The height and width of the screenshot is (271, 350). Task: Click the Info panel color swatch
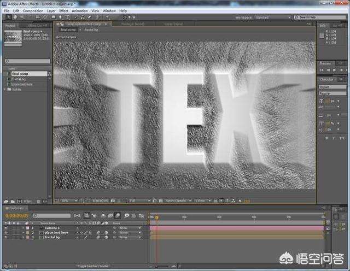322,36
